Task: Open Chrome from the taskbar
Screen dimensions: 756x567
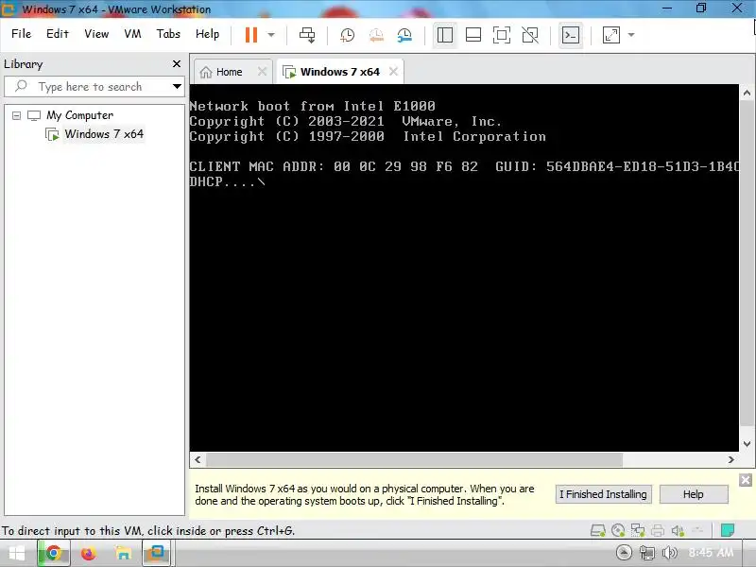Action: pos(54,553)
